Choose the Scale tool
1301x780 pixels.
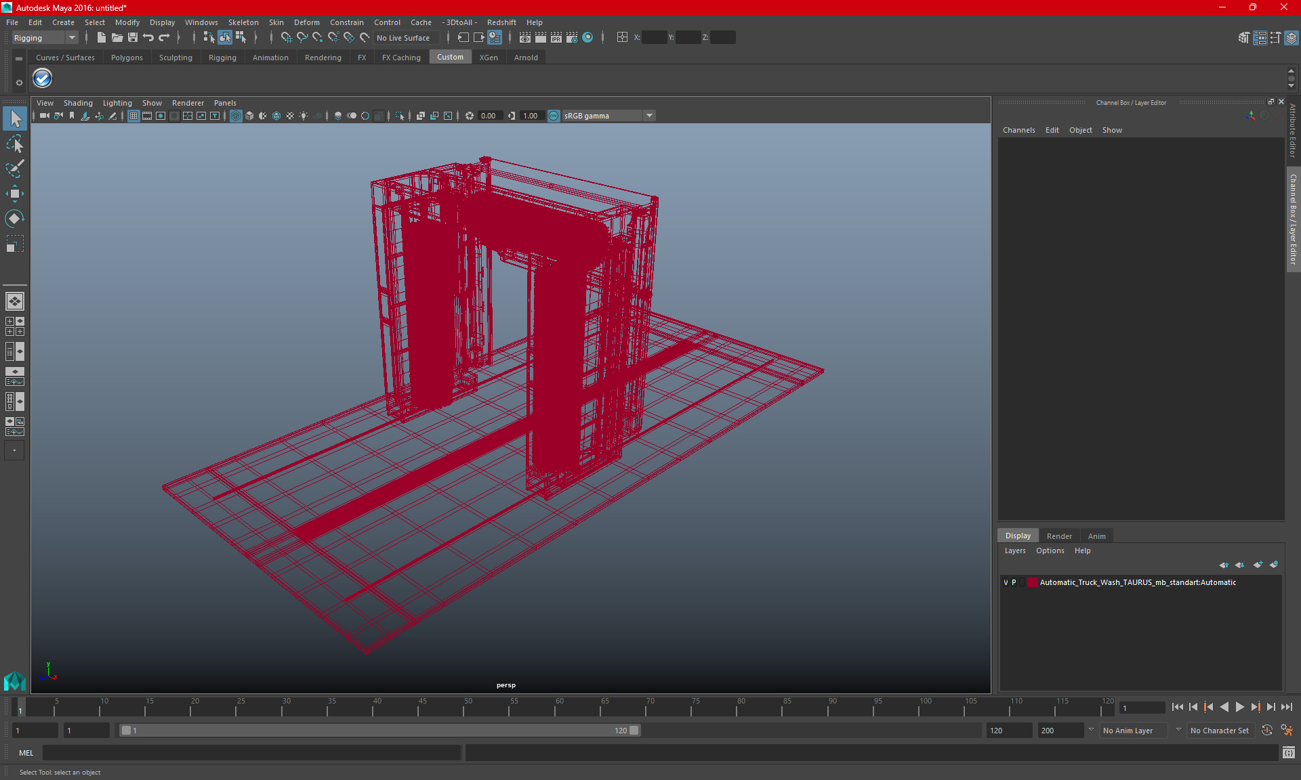15,244
